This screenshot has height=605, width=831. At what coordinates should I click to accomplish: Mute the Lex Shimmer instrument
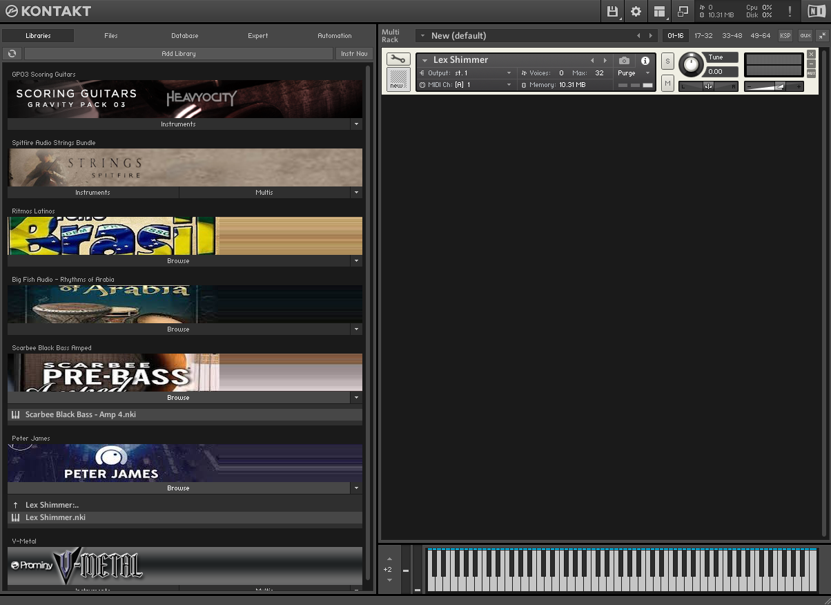point(667,84)
